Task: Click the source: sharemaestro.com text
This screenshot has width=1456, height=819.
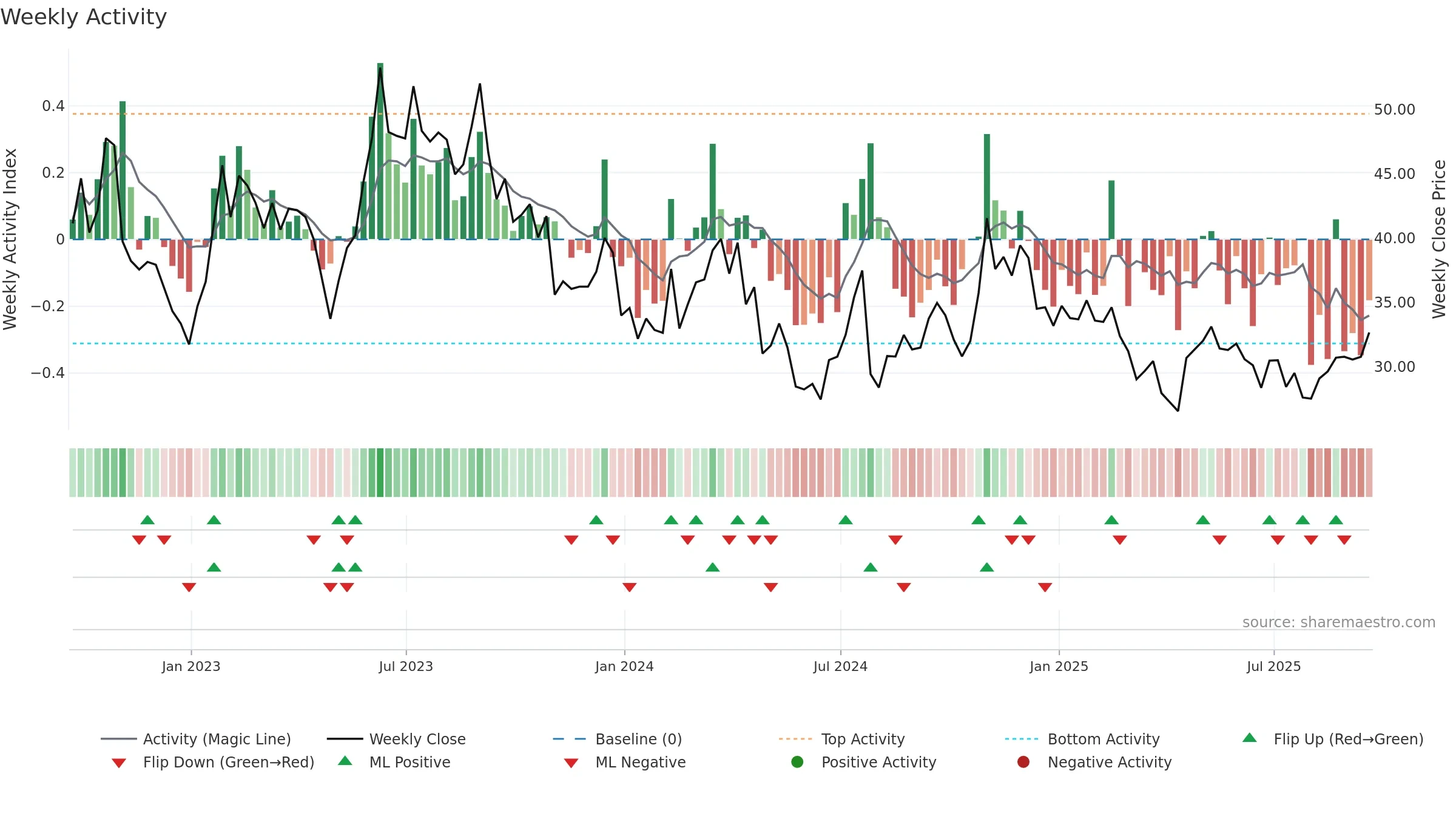Action: tap(1339, 622)
